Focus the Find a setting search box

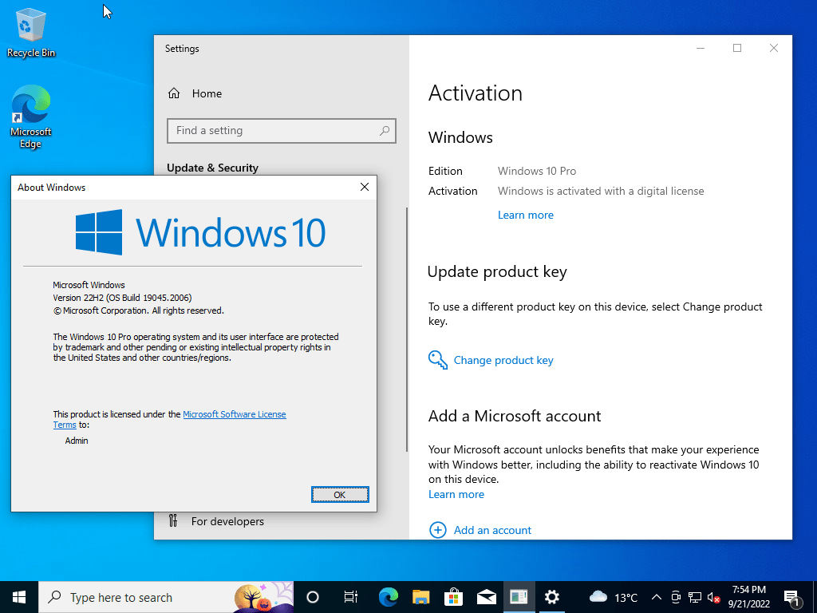(x=282, y=130)
